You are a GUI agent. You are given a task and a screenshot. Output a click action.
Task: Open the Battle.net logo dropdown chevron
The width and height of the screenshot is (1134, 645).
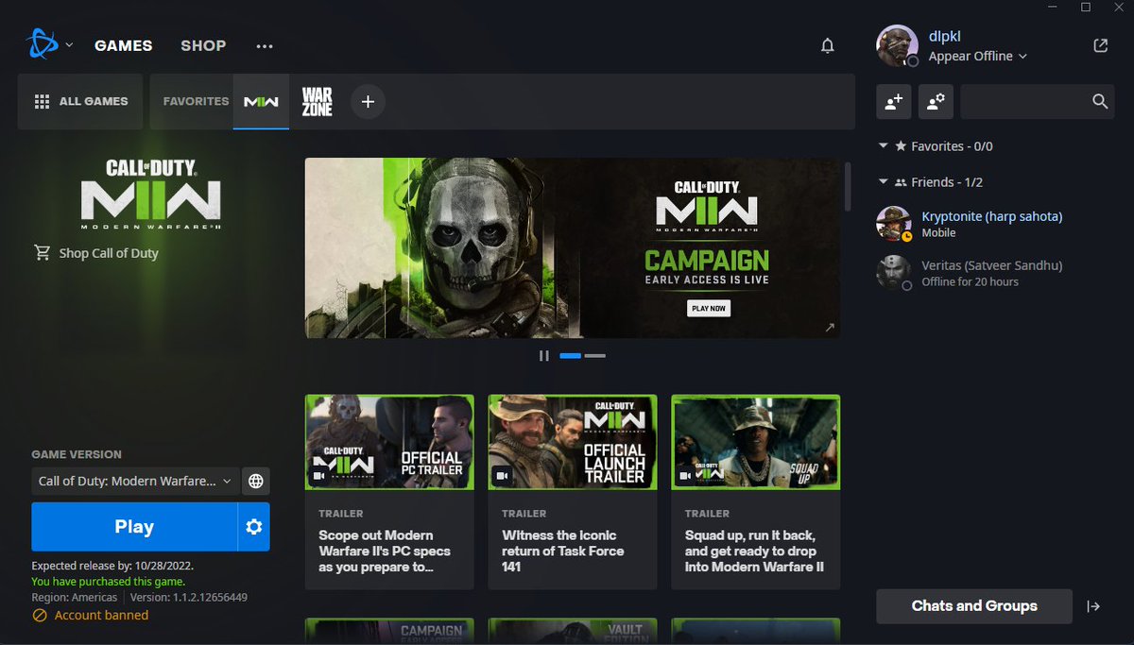(69, 45)
